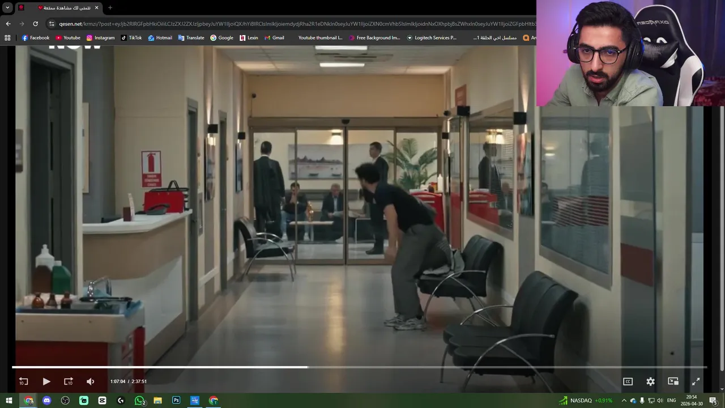Open the Free Background Im... bookmark
This screenshot has height=408, width=725.
(374, 37)
